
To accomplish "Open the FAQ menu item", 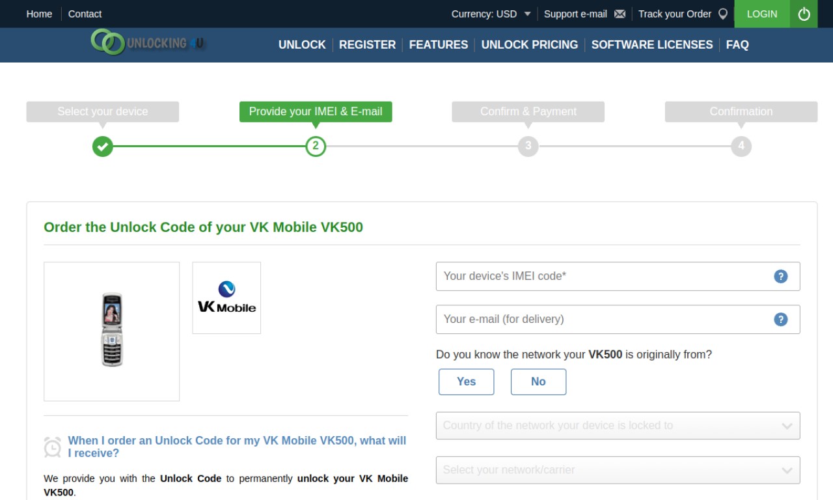I will pos(737,44).
